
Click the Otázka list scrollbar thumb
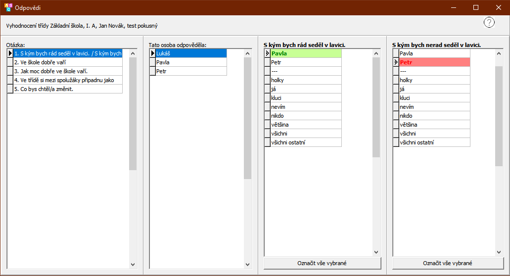coord(133,114)
